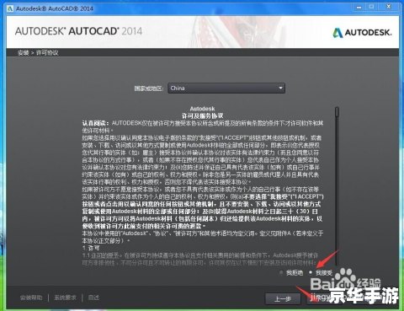Open the 自述 readme link
This screenshot has height=311, width=404.
point(93,298)
